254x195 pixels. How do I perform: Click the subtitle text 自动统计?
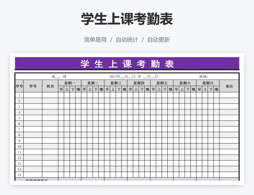(x=127, y=40)
